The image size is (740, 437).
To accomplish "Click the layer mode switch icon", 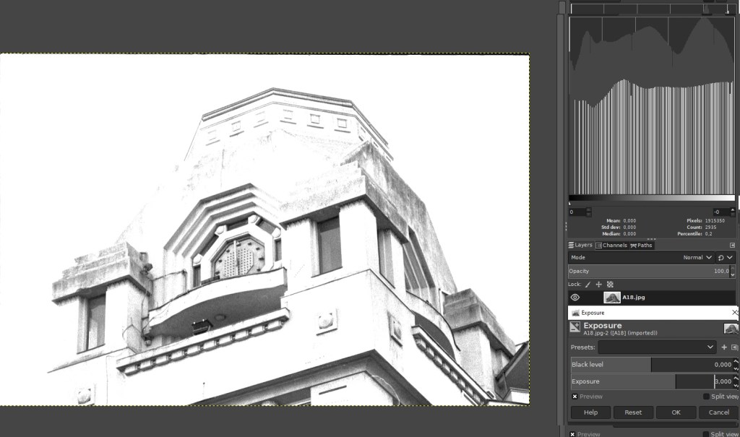I will tap(720, 258).
